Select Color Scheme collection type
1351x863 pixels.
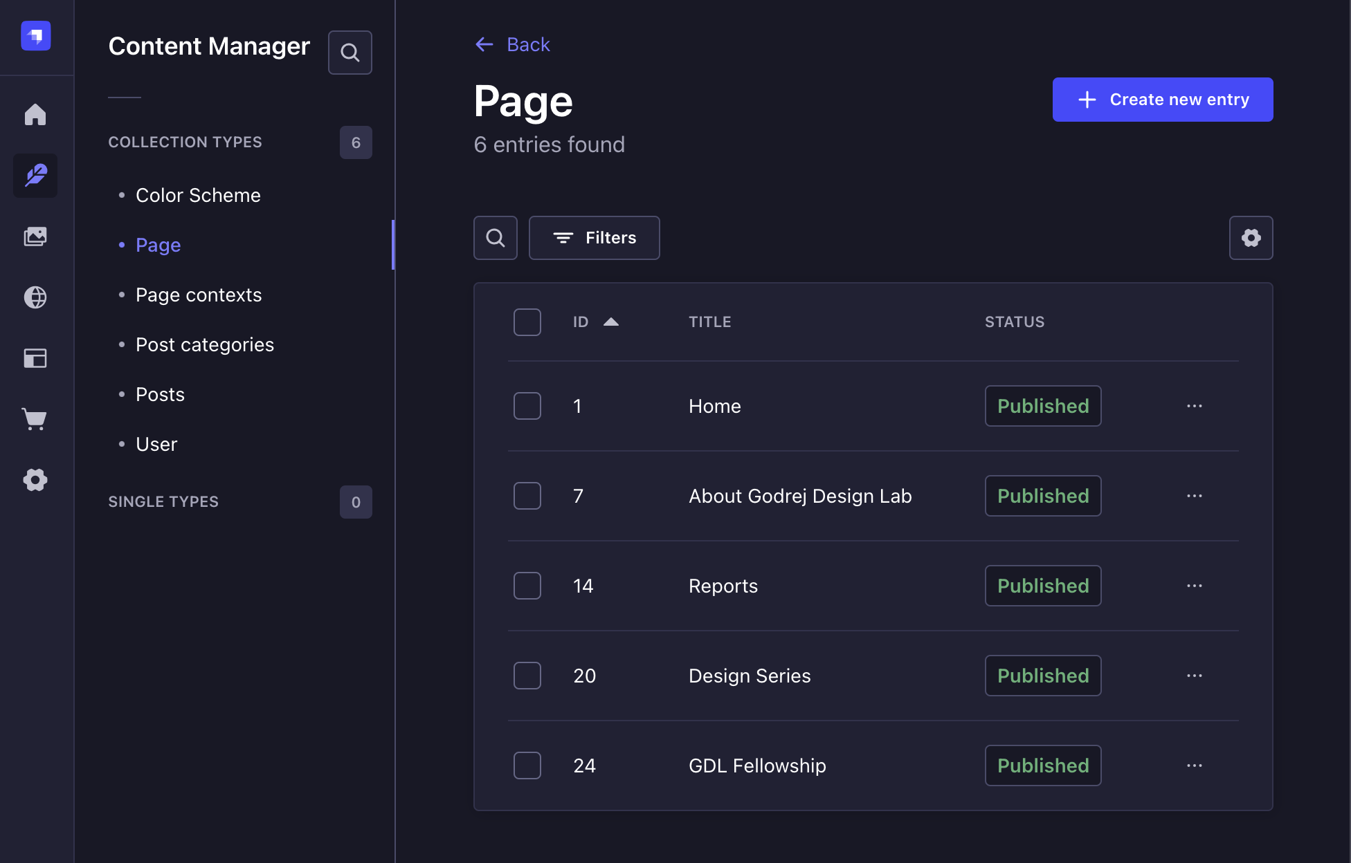[198, 195]
